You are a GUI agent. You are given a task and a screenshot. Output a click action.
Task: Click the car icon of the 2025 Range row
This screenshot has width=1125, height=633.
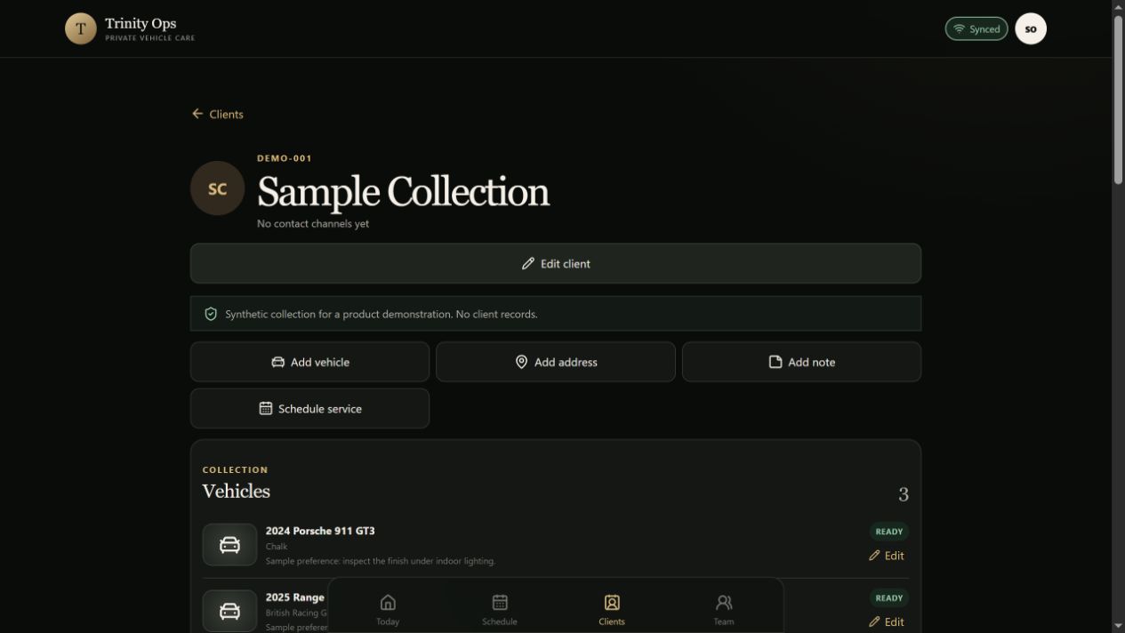pos(229,611)
